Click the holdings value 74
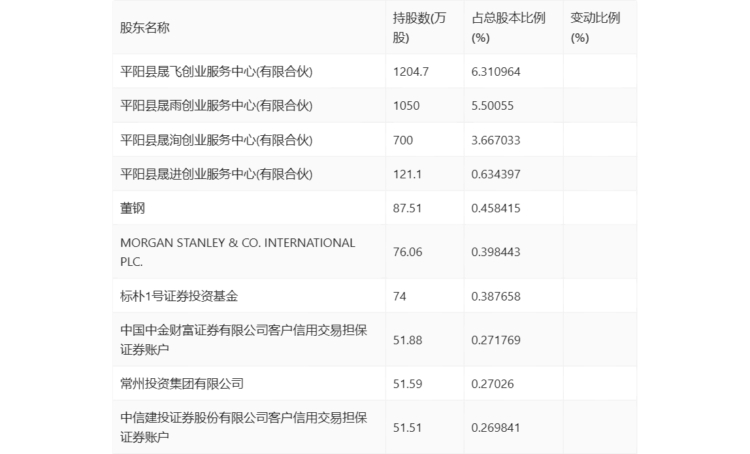The width and height of the screenshot is (750, 454). (x=399, y=296)
